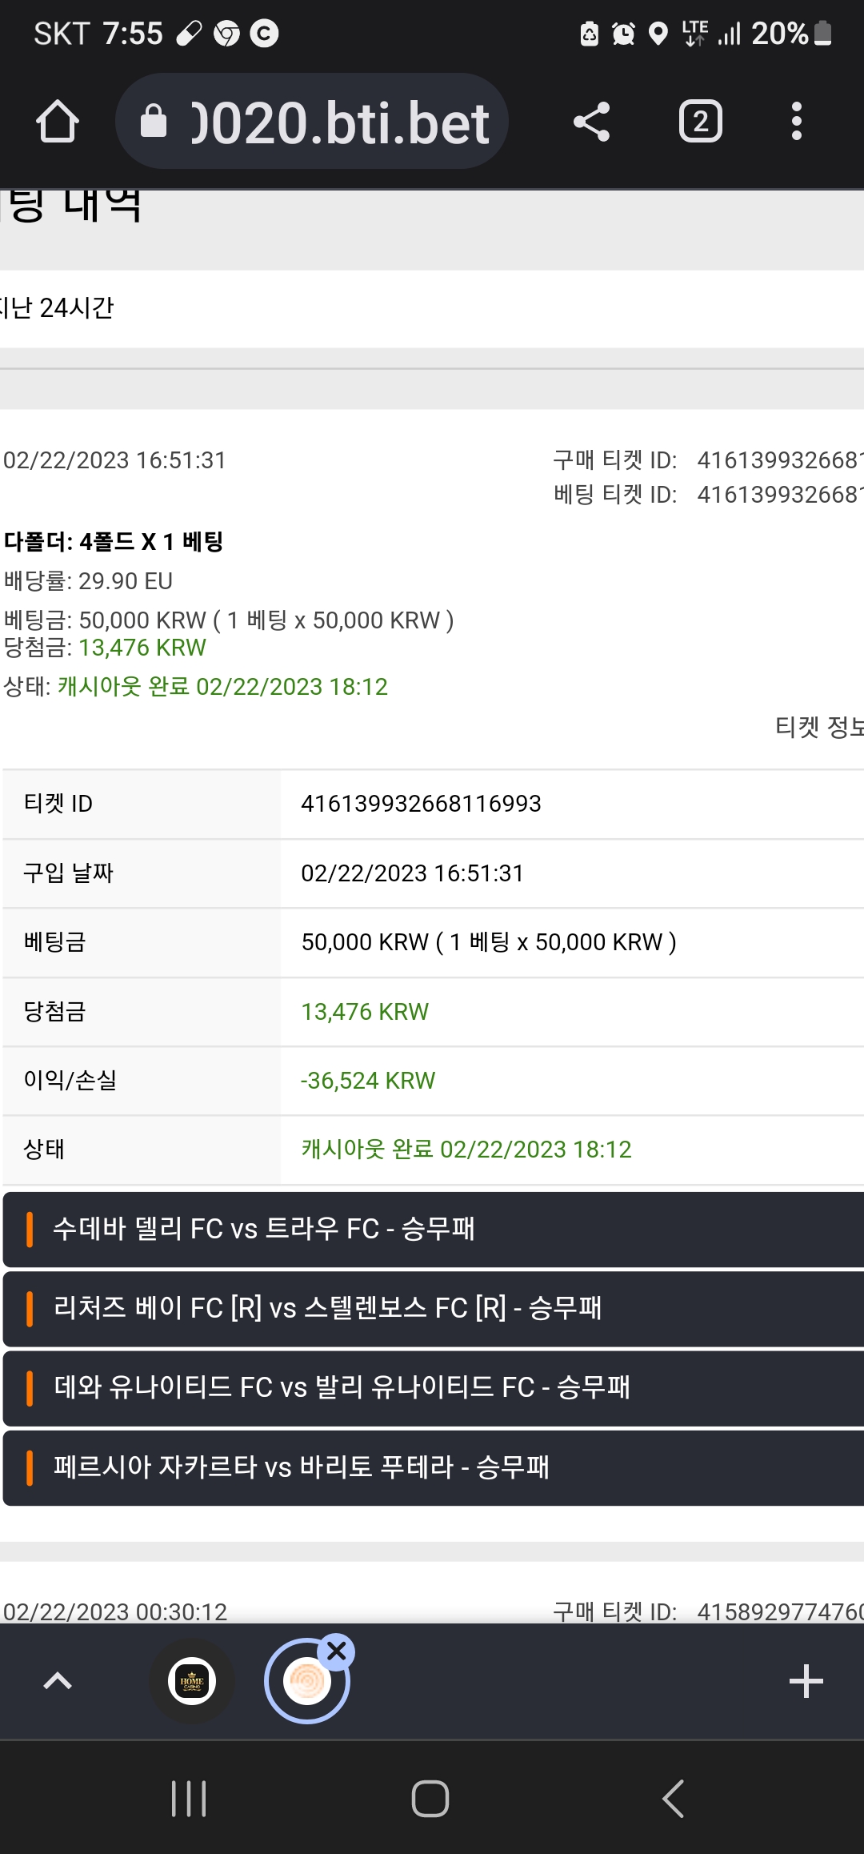Tap the Android recent apps button
The height and width of the screenshot is (1854, 864).
point(190,1799)
